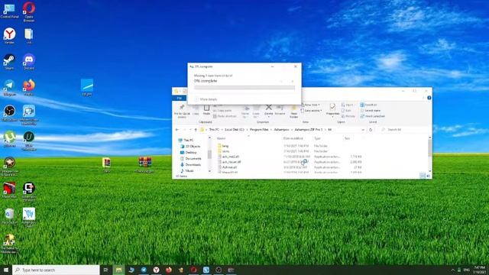This screenshot has width=489, height=275.
Task: Click the Paste button in the Explorer ribbon
Action: point(206,110)
